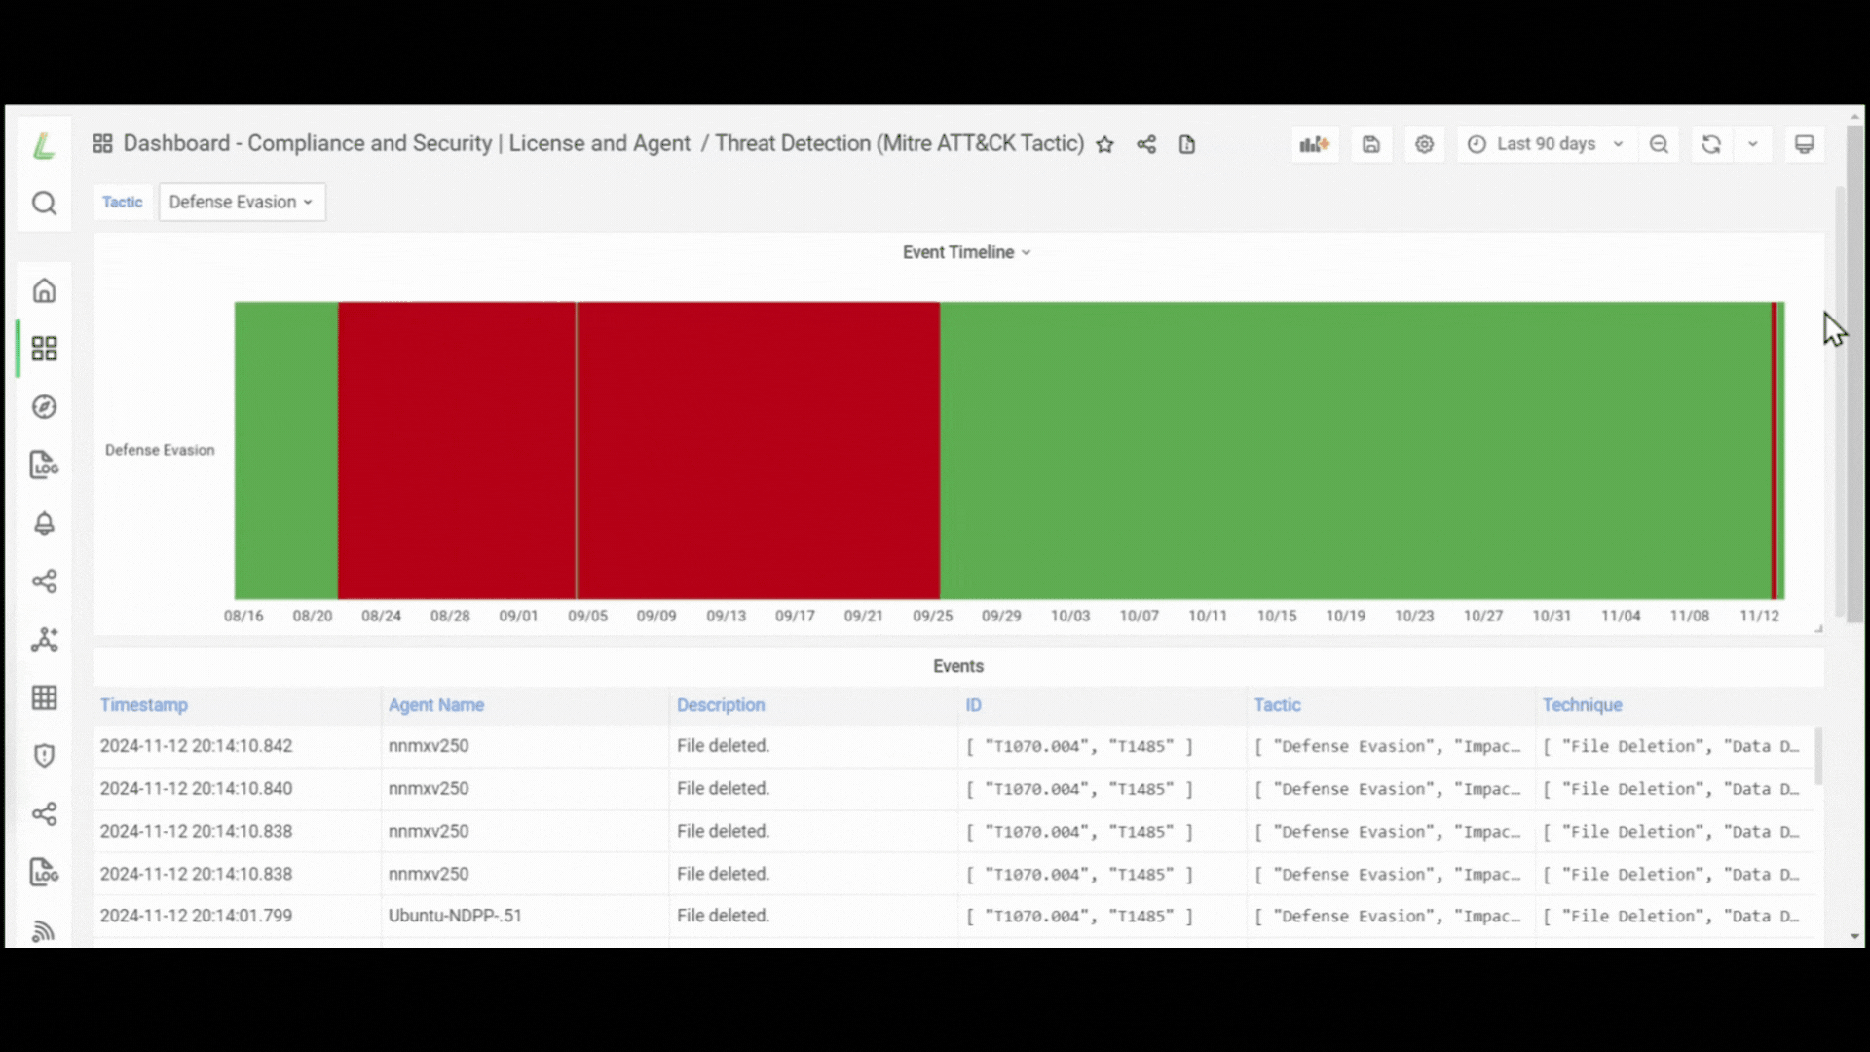Open dashboard settings gear icon

1424,144
